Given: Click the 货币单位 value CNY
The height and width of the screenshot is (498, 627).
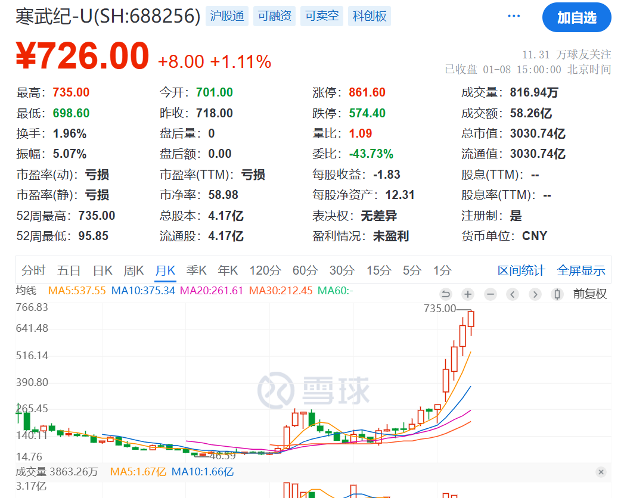Looking at the screenshot, I should [x=535, y=236].
